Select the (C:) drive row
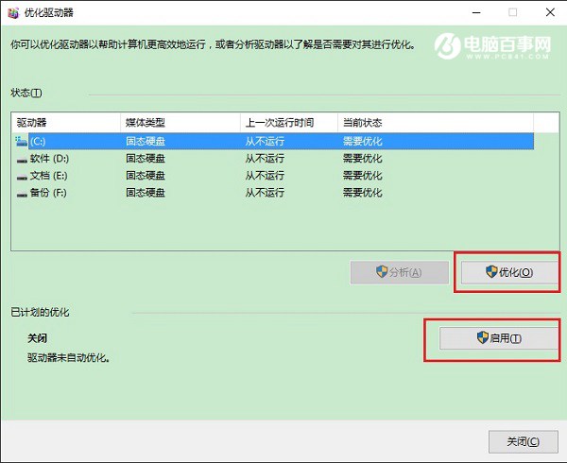Viewport: 567px width, 463px height. coord(274,141)
